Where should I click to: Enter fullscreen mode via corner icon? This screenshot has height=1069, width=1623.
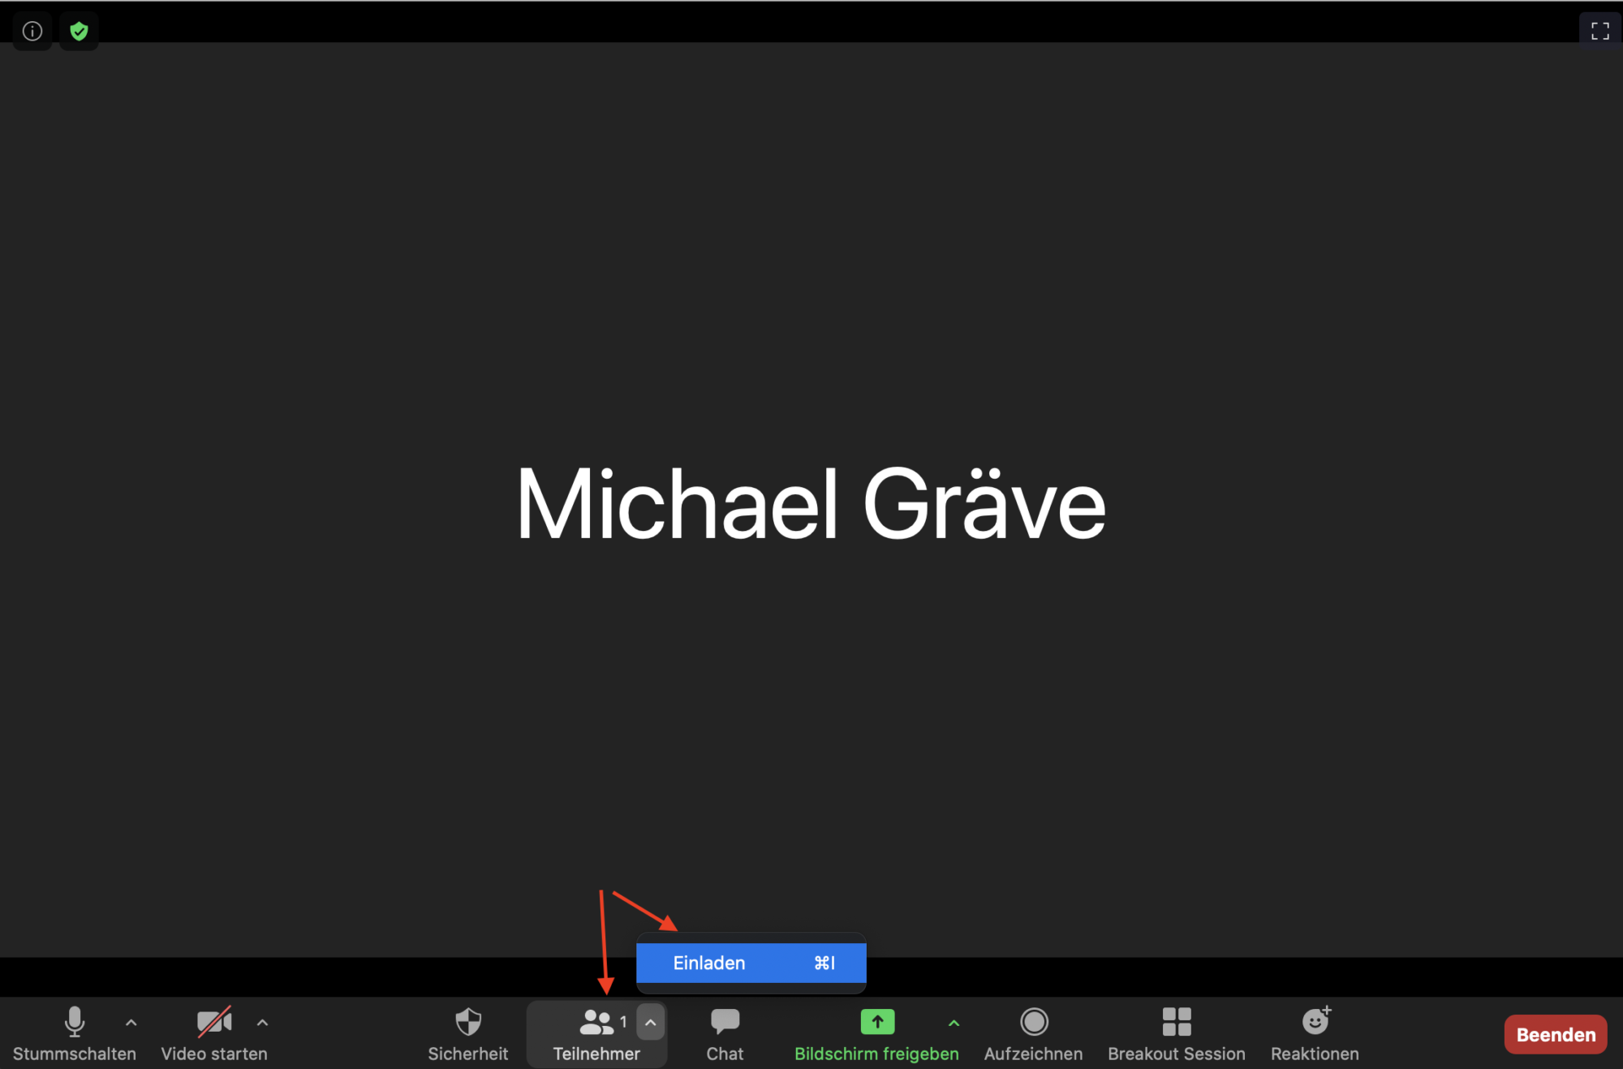1599,32
